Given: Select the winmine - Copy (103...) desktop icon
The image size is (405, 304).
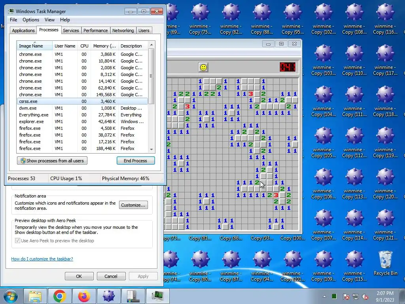Looking at the screenshot, I should 324,60.
